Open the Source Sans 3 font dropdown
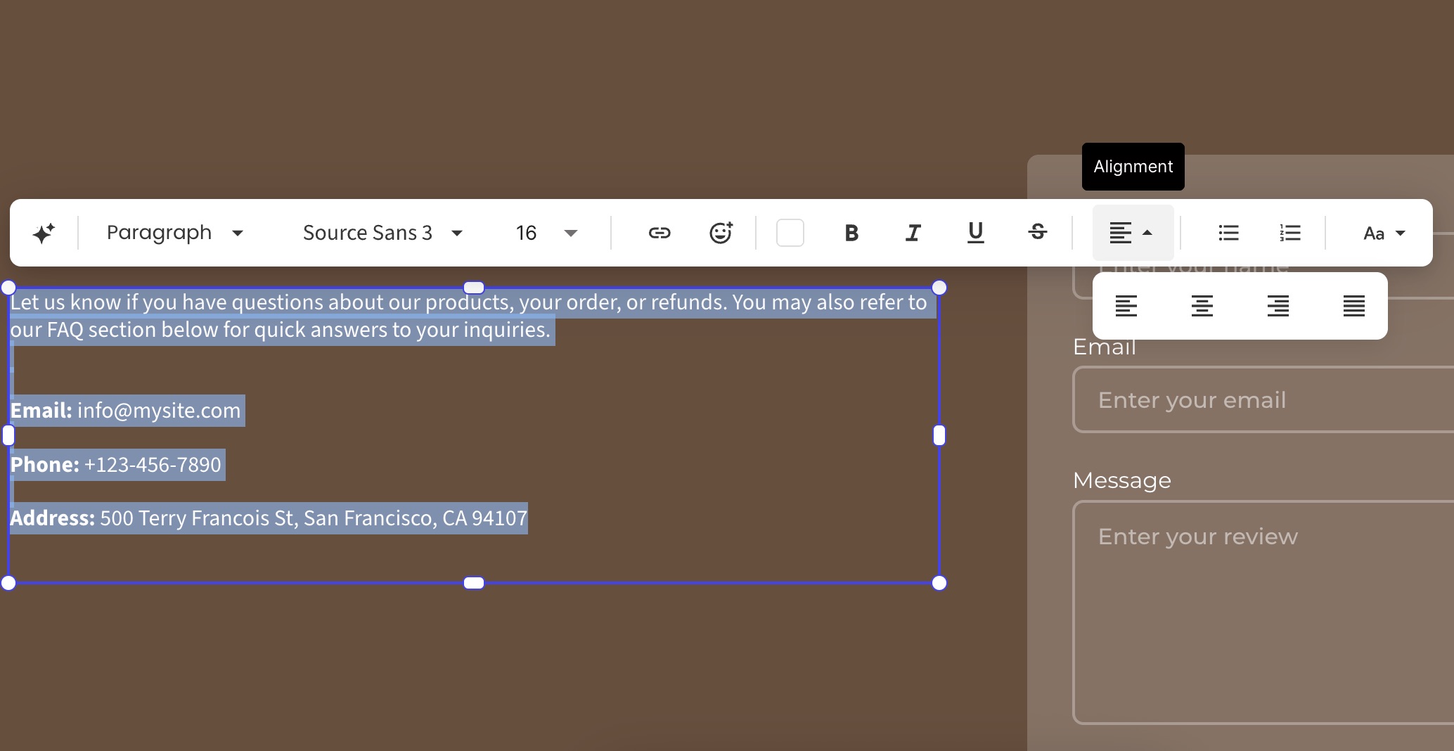 pos(383,233)
